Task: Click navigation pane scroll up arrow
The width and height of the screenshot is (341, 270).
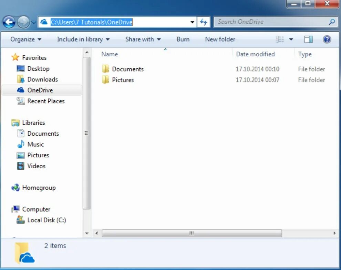Action: pyautogui.click(x=87, y=53)
